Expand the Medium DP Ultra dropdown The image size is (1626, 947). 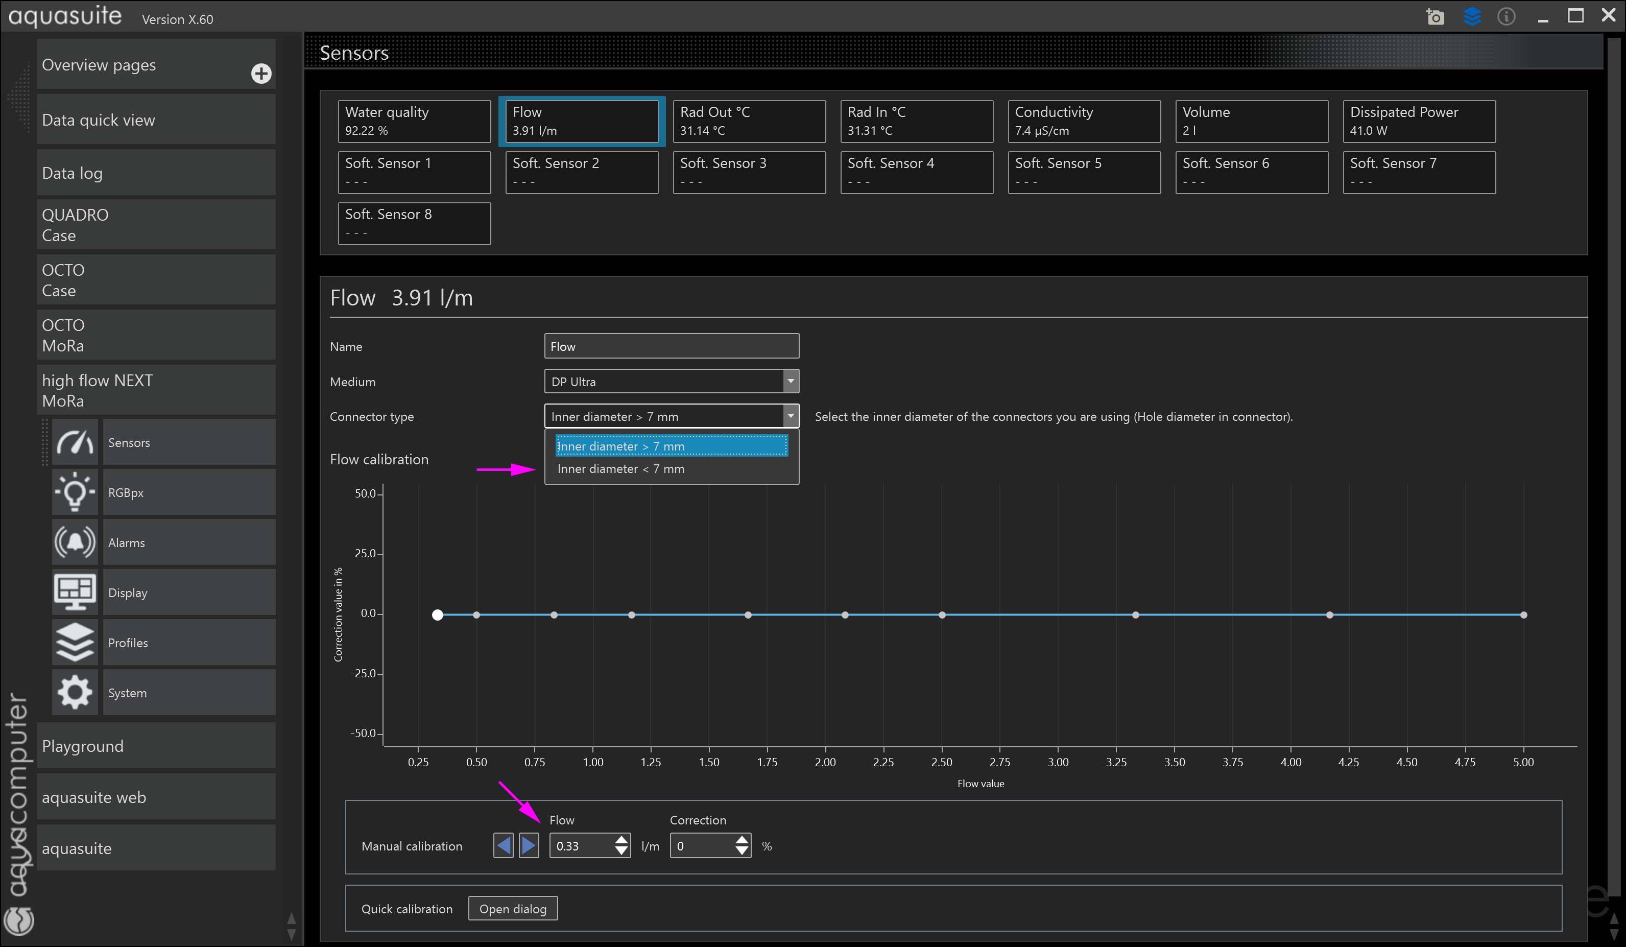tap(791, 382)
